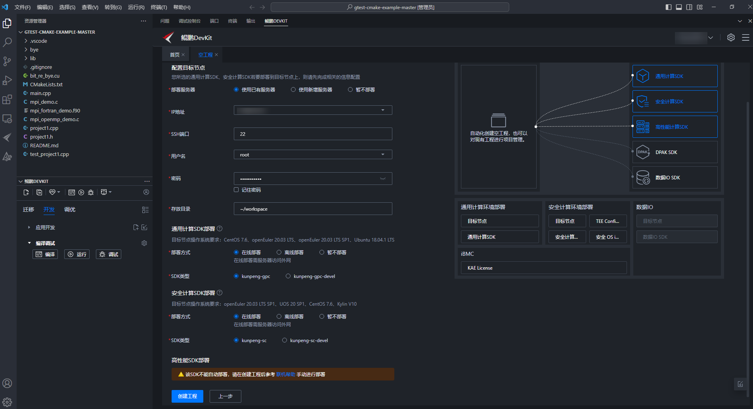Open DevKit settings gear in header

(731, 38)
